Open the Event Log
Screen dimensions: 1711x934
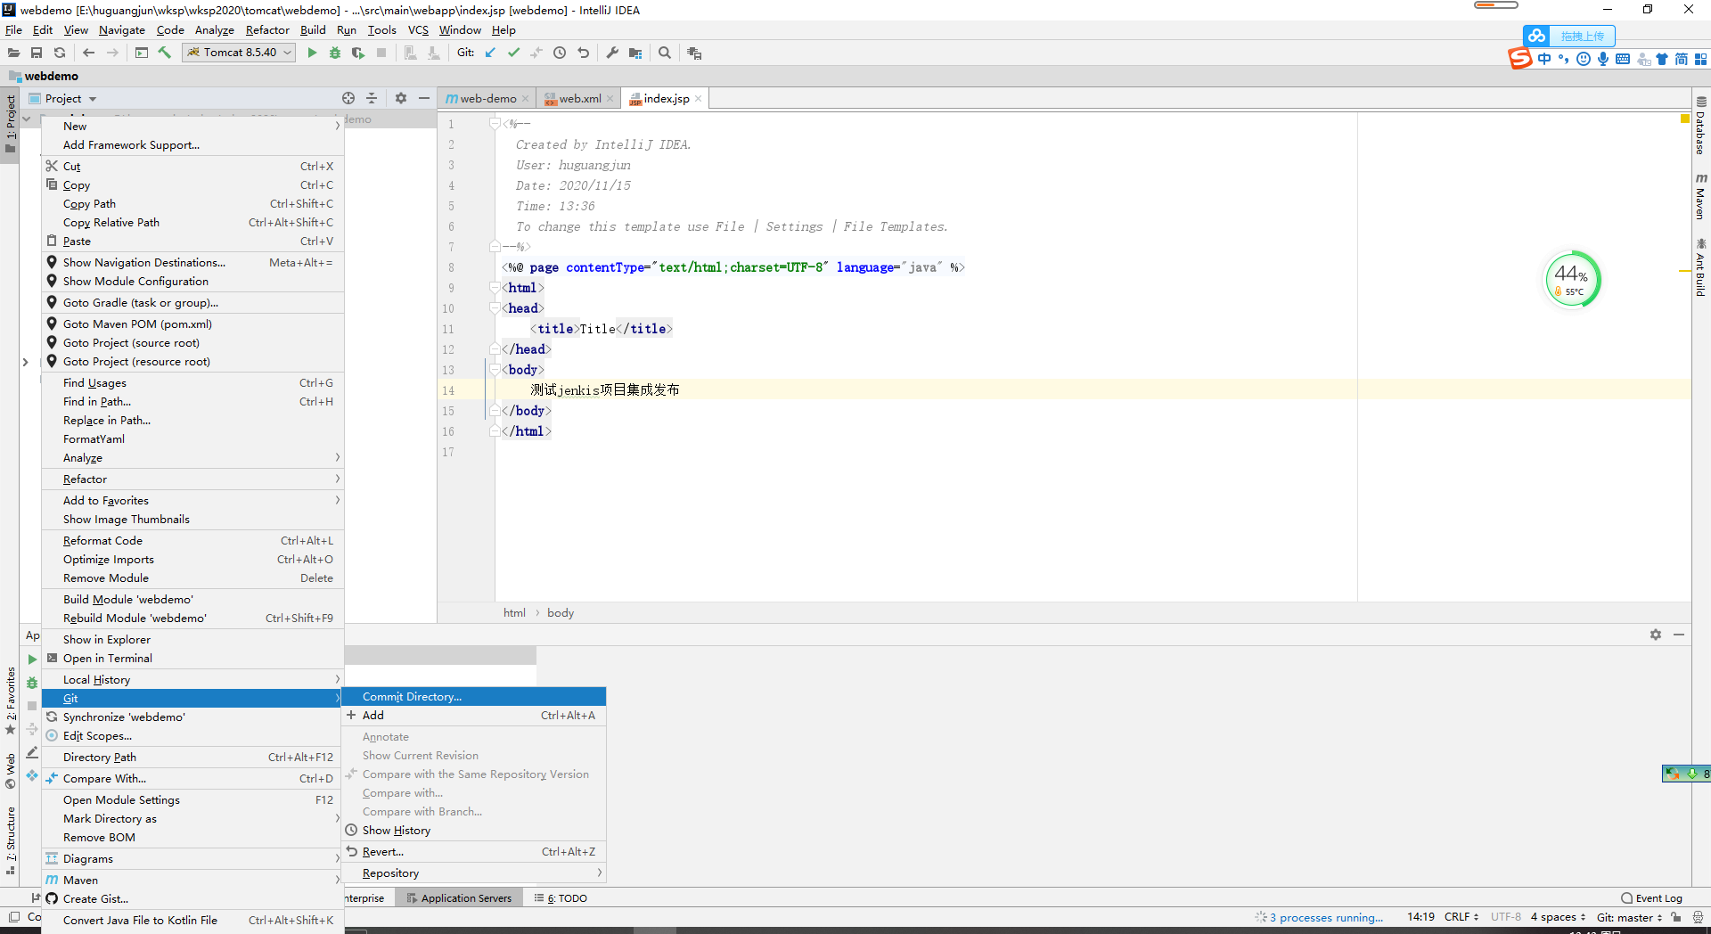tap(1651, 898)
